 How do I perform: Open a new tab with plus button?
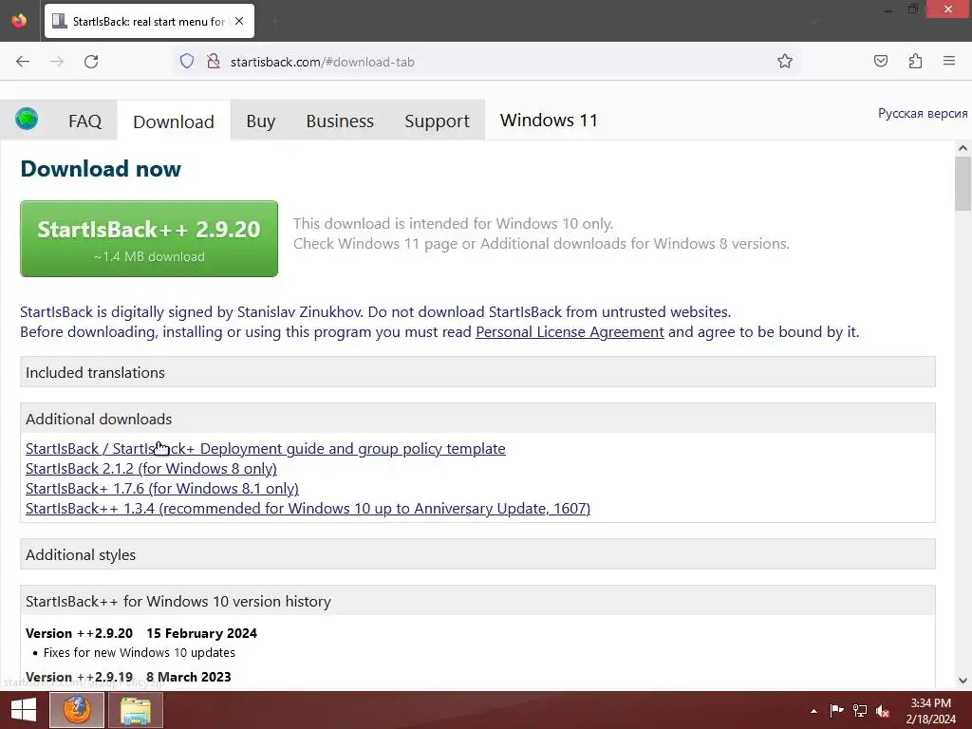[x=276, y=21]
